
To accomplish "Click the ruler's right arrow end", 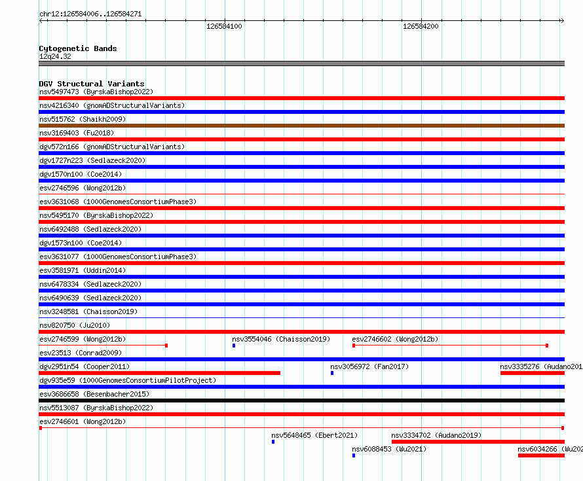I will pyautogui.click(x=562, y=20).
